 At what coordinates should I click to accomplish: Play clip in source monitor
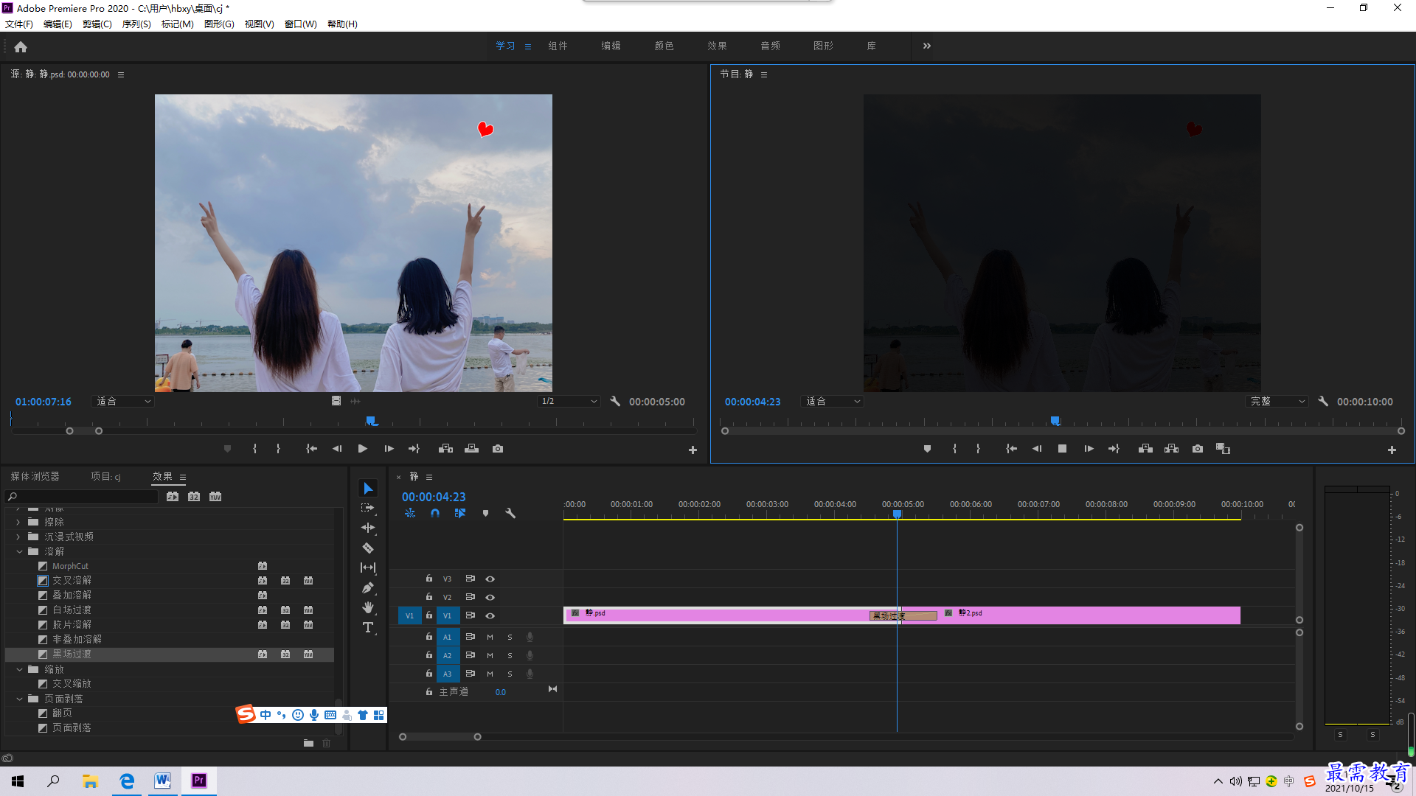362,449
